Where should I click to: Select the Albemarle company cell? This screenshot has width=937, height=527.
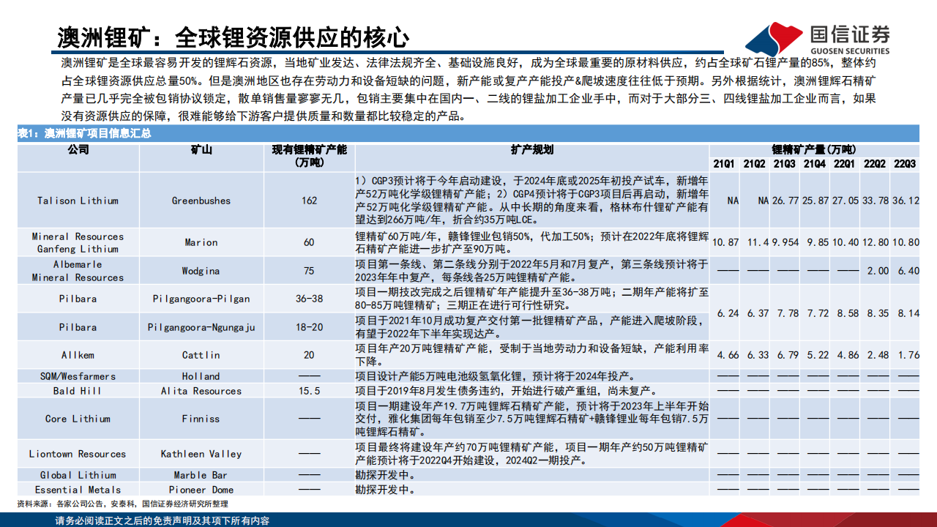click(x=78, y=264)
